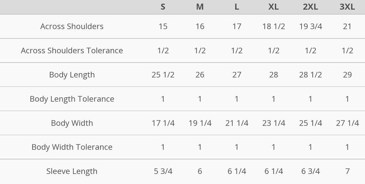Image resolution: width=365 pixels, height=184 pixels.
Task: Select the M size column header
Action: (200, 7)
